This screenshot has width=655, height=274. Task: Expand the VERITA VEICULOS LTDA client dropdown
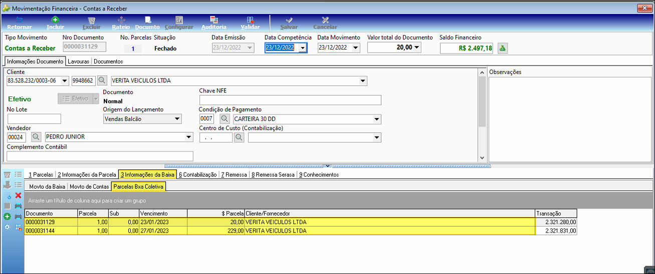click(363, 80)
